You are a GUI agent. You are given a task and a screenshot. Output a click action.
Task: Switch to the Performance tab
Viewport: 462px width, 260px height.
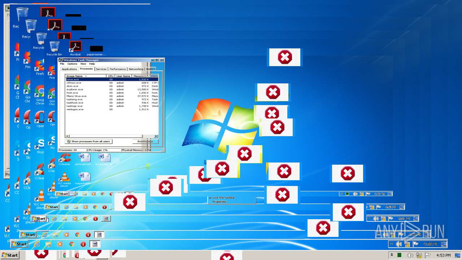(x=118, y=69)
